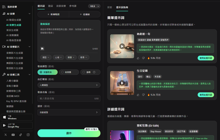Open the YouTube social link
Screen dimensions: 220x140
click(x=13, y=135)
